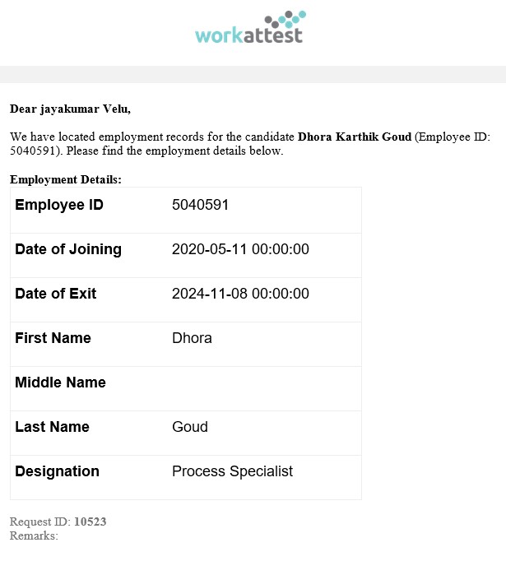Click the 'Designation' row label
The image size is (506, 561).
[57, 471]
